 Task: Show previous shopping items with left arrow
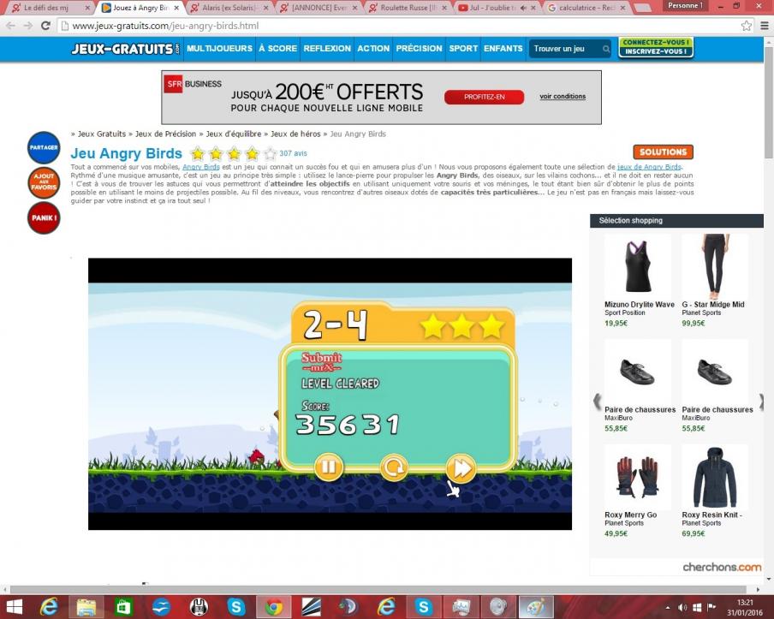pyautogui.click(x=597, y=401)
